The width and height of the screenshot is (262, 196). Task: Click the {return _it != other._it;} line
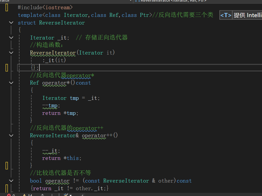pyautogui.click(x=70, y=188)
